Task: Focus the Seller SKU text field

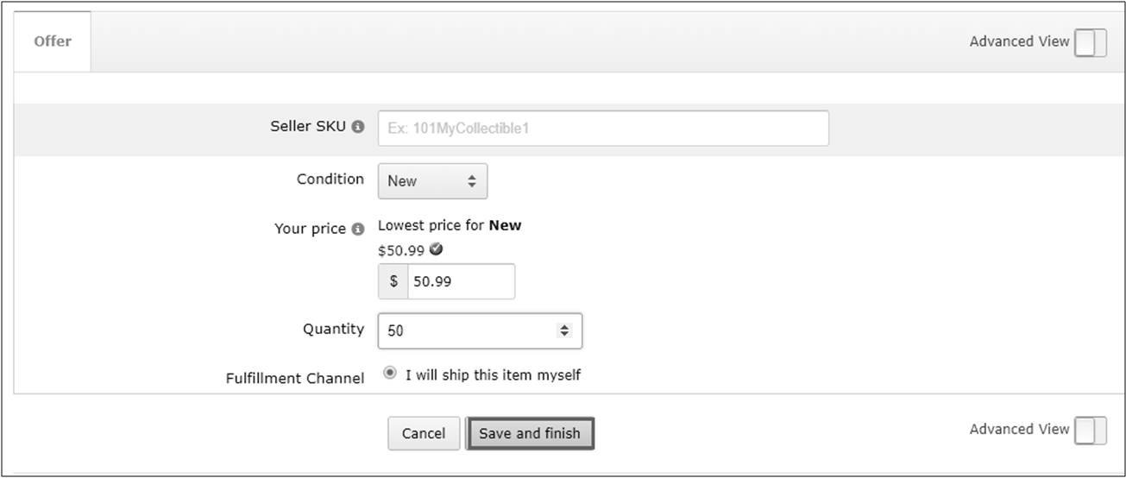Action: point(603,129)
